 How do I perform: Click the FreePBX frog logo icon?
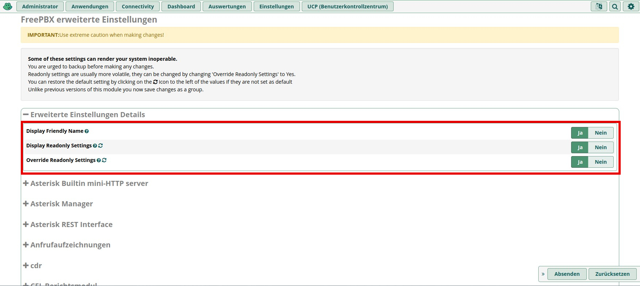coord(8,7)
